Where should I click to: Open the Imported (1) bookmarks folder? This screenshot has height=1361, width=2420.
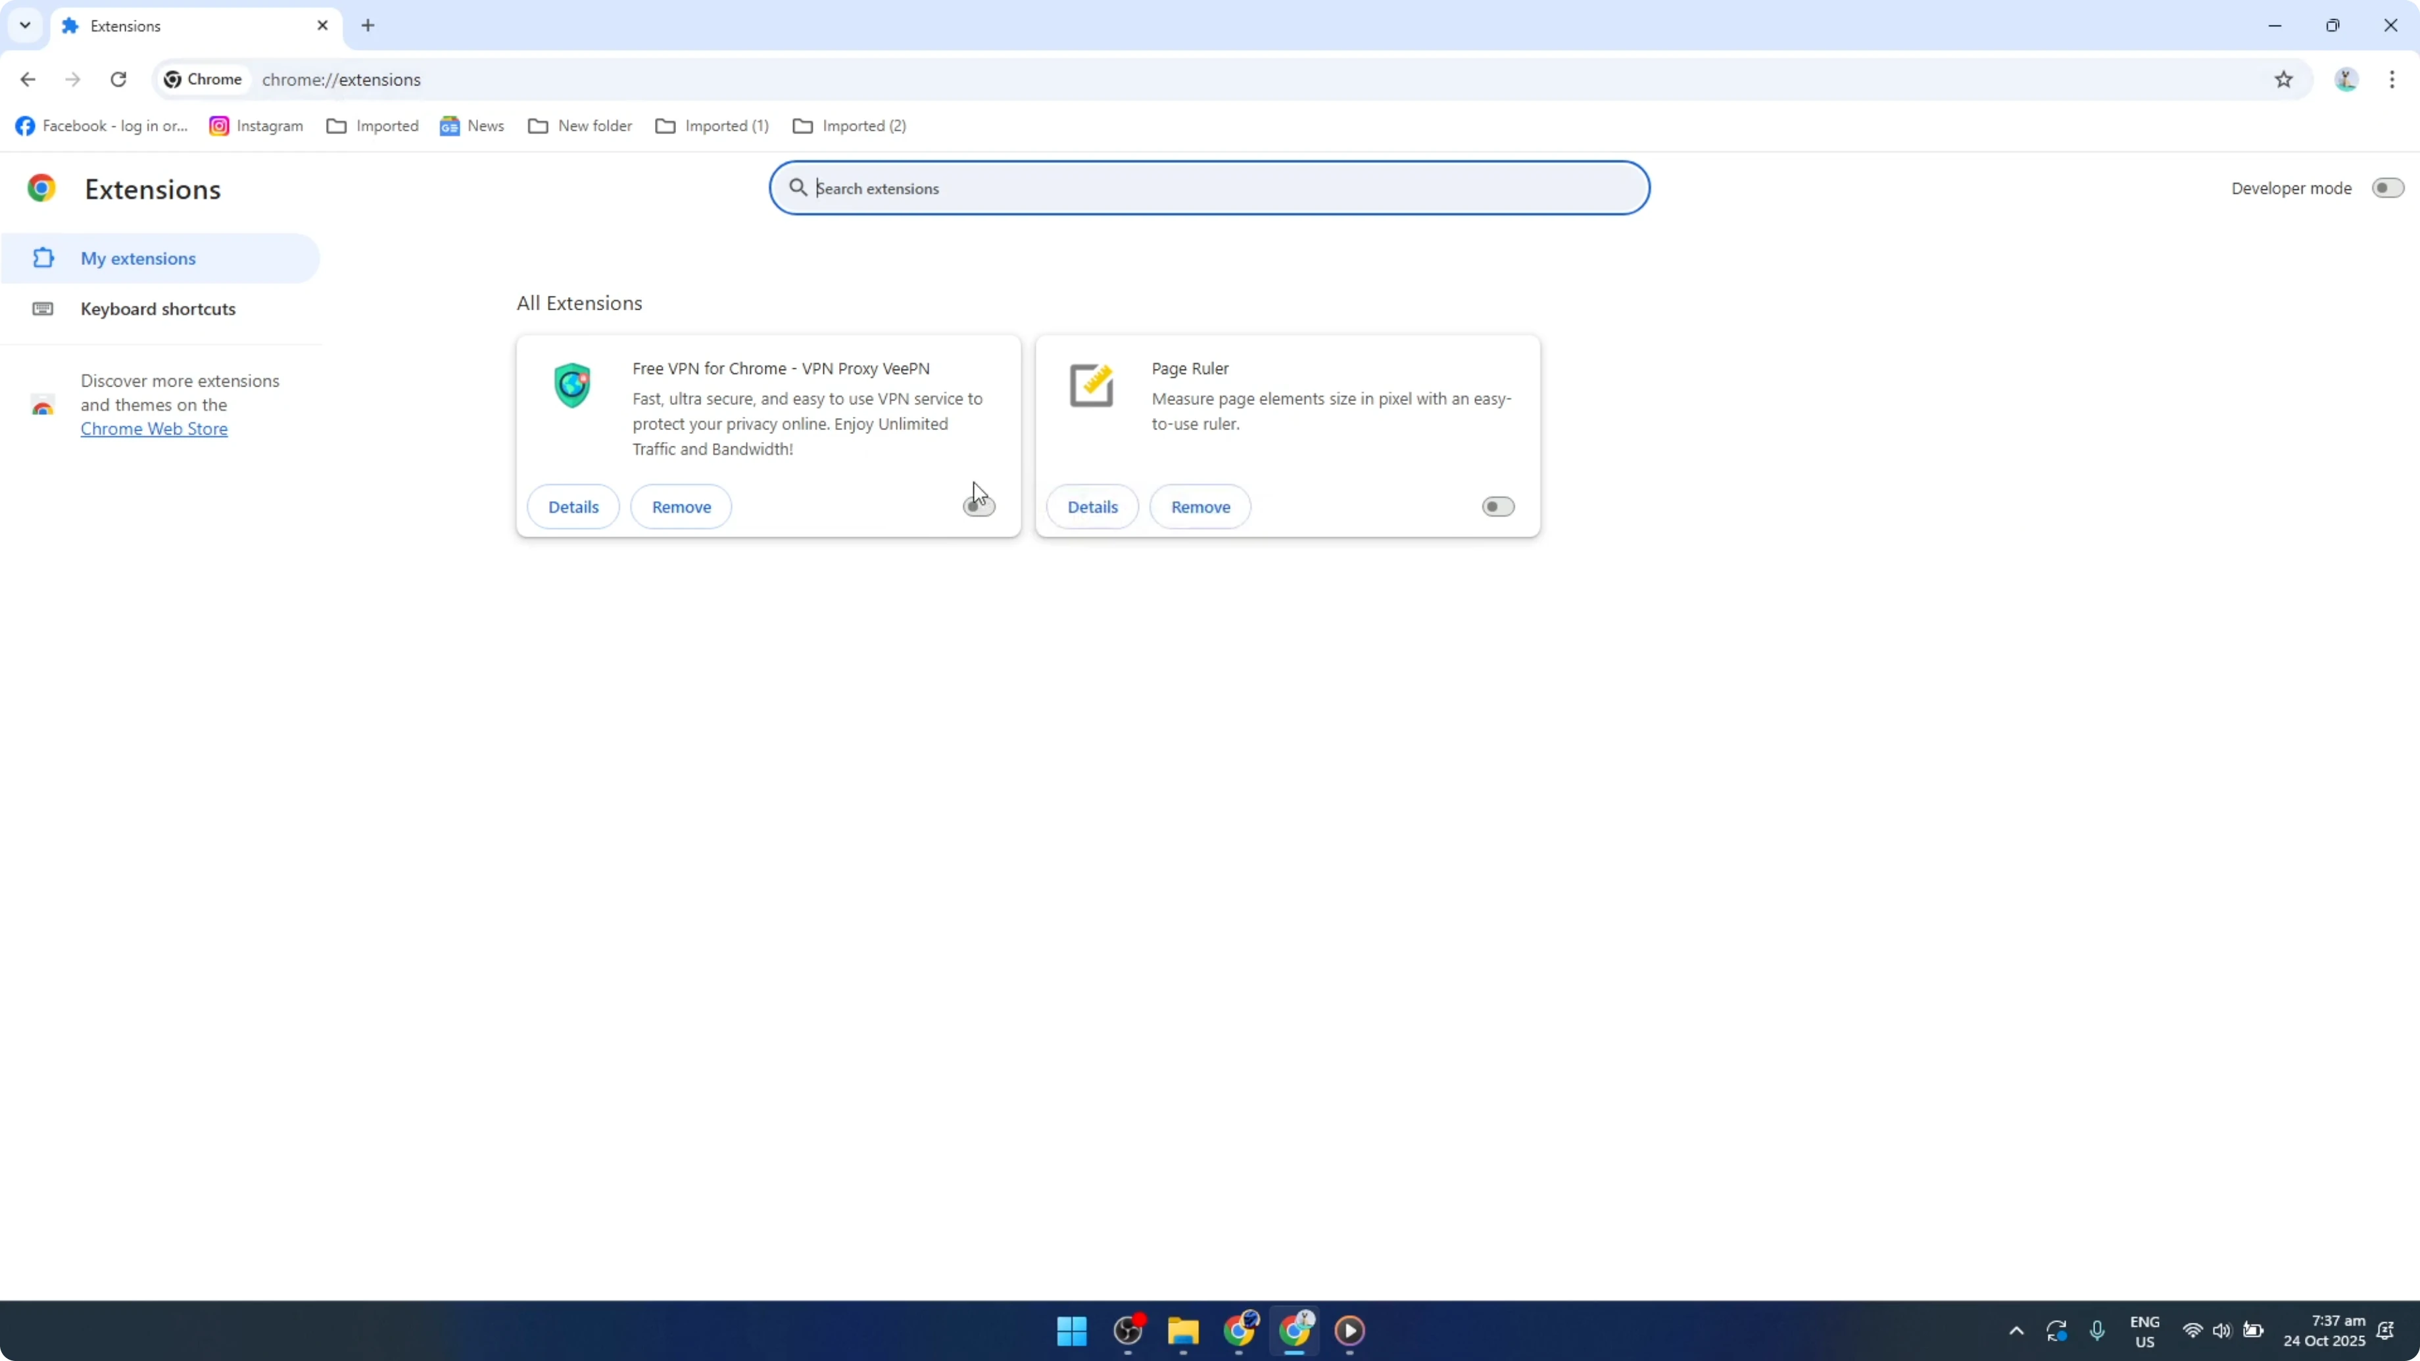(x=711, y=125)
